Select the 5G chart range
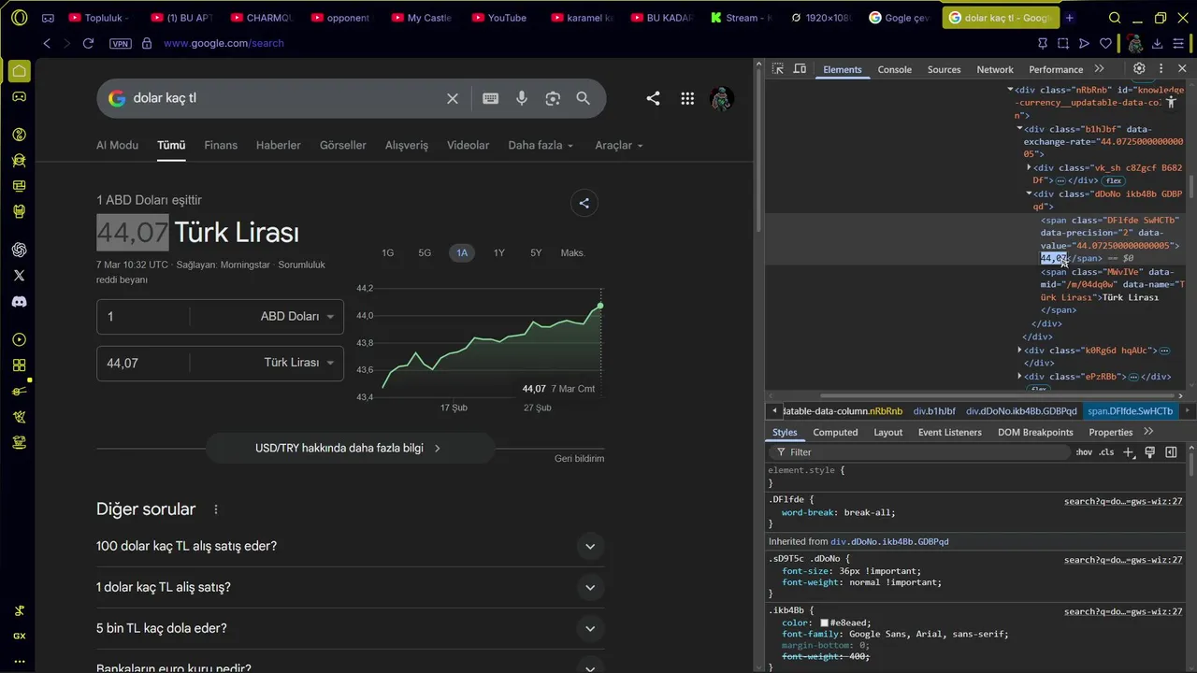This screenshot has width=1197, height=673. (x=425, y=253)
